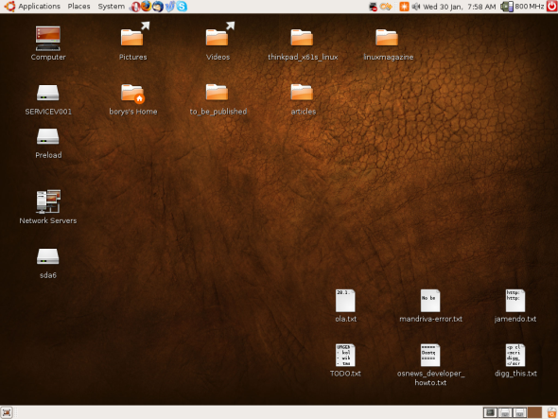Viewport: 558px width, 419px height.
Task: Click the red power quit button
Action: click(552, 6)
